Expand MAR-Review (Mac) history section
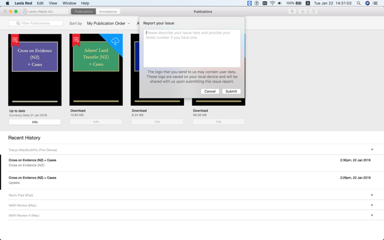Viewport: 384px width, 240px height. pos(372,205)
